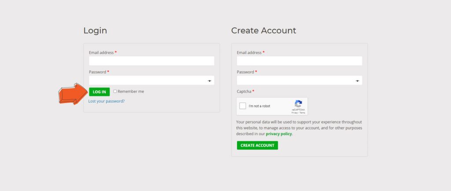Screen dimensions: 451x191
Task: Show password in Login form eye icon
Action: (210, 81)
